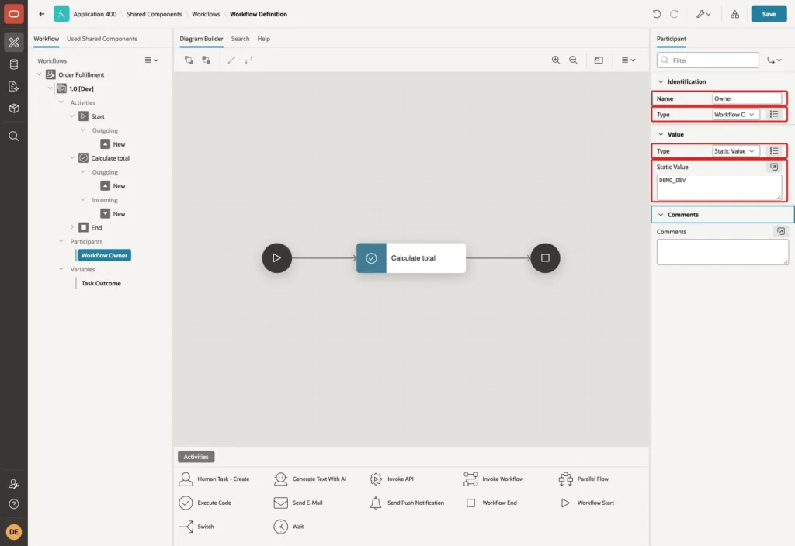This screenshot has width=795, height=546.
Task: Select the Calculate total activity on canvas
Action: (411, 257)
